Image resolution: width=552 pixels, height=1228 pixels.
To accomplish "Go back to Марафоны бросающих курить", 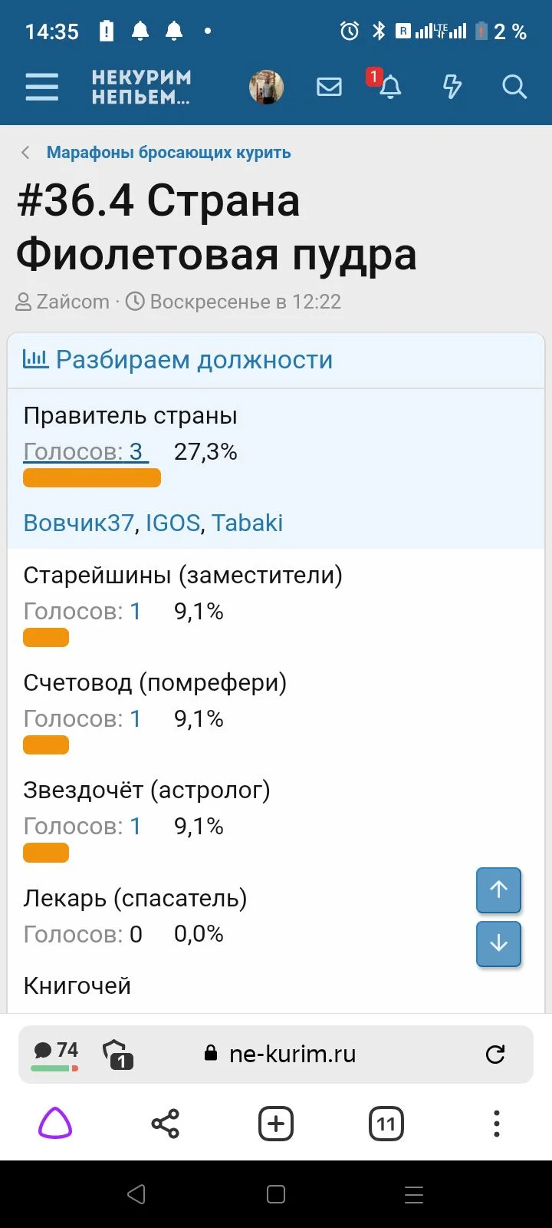I will 168,152.
